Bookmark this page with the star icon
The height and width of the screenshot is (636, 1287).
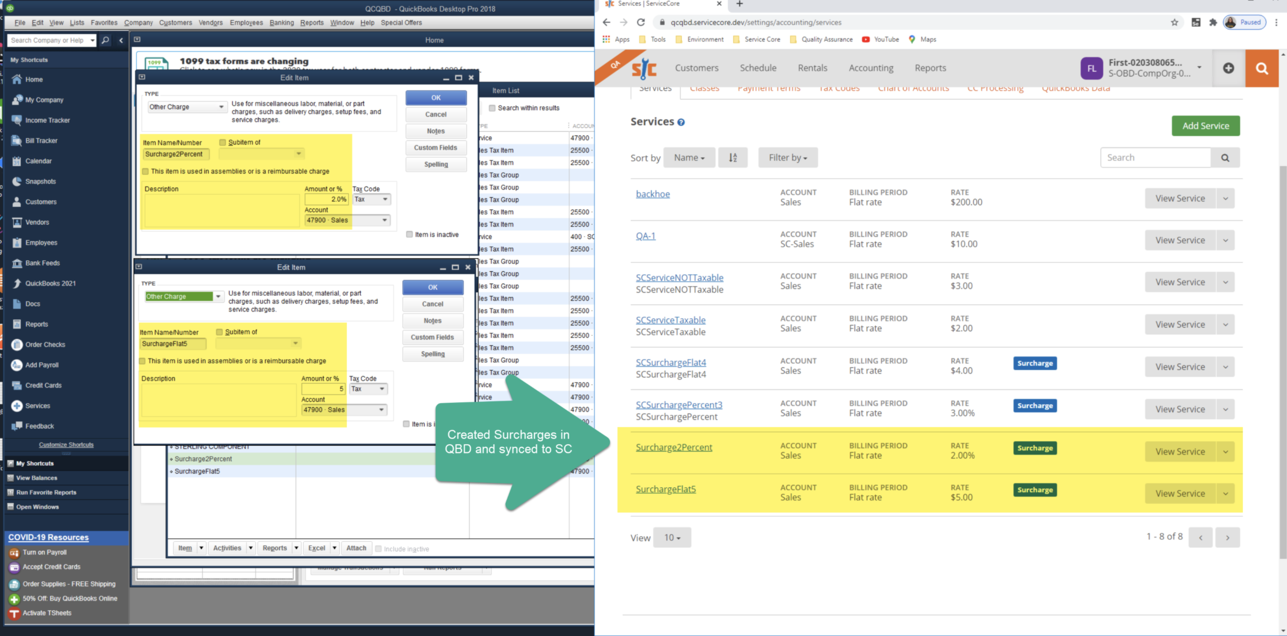click(x=1175, y=22)
